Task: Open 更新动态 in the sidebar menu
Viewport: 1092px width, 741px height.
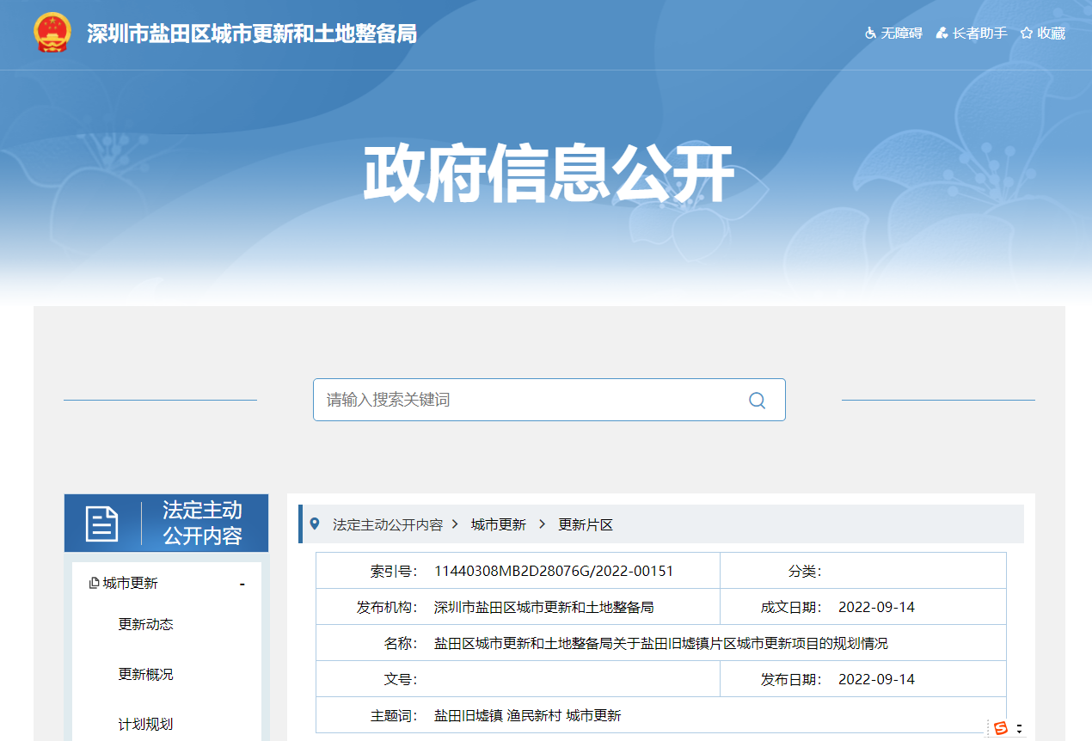Action: 145,624
